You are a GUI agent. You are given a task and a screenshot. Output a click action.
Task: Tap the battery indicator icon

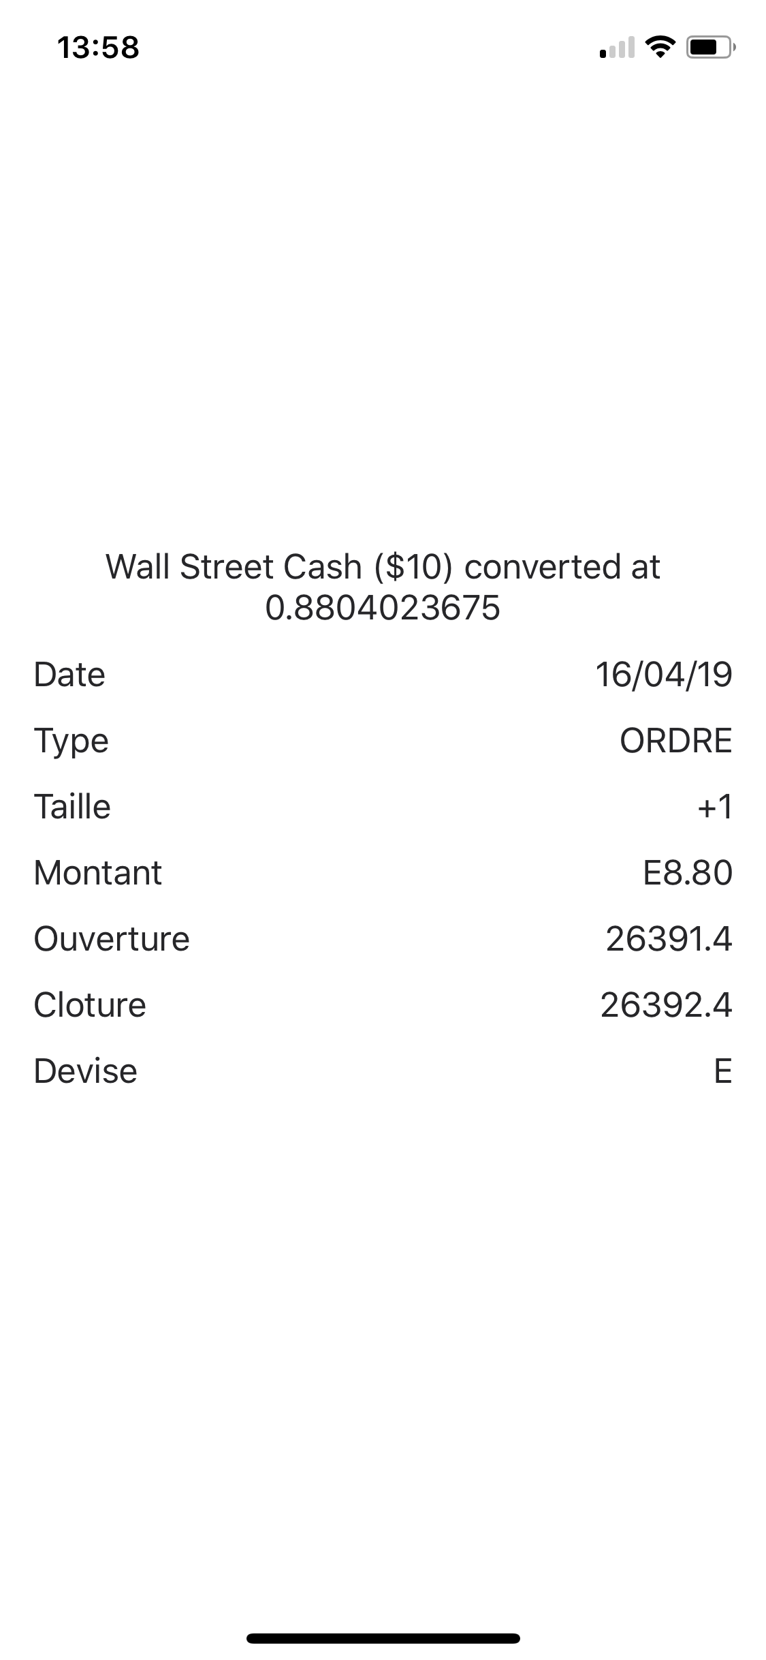pyautogui.click(x=709, y=48)
